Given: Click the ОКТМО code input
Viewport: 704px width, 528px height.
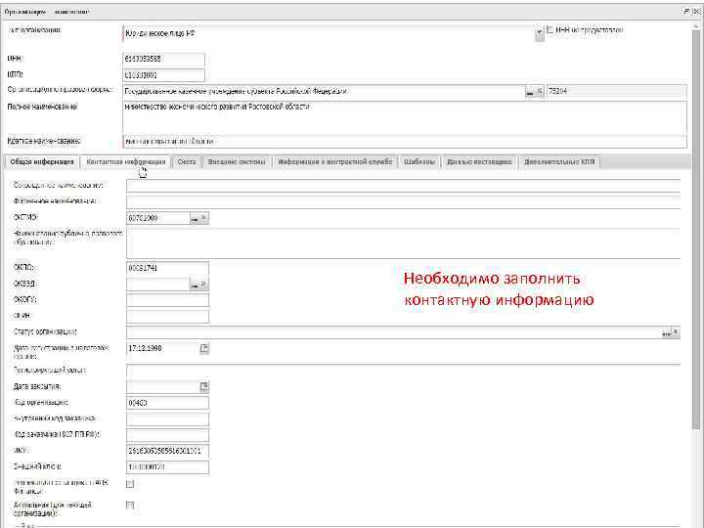Looking at the screenshot, I should (x=158, y=218).
